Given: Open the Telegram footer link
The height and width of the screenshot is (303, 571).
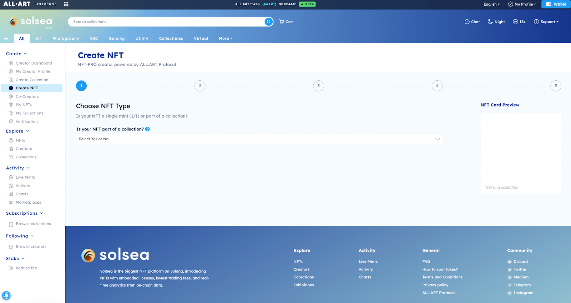Looking at the screenshot, I should pyautogui.click(x=519, y=285).
